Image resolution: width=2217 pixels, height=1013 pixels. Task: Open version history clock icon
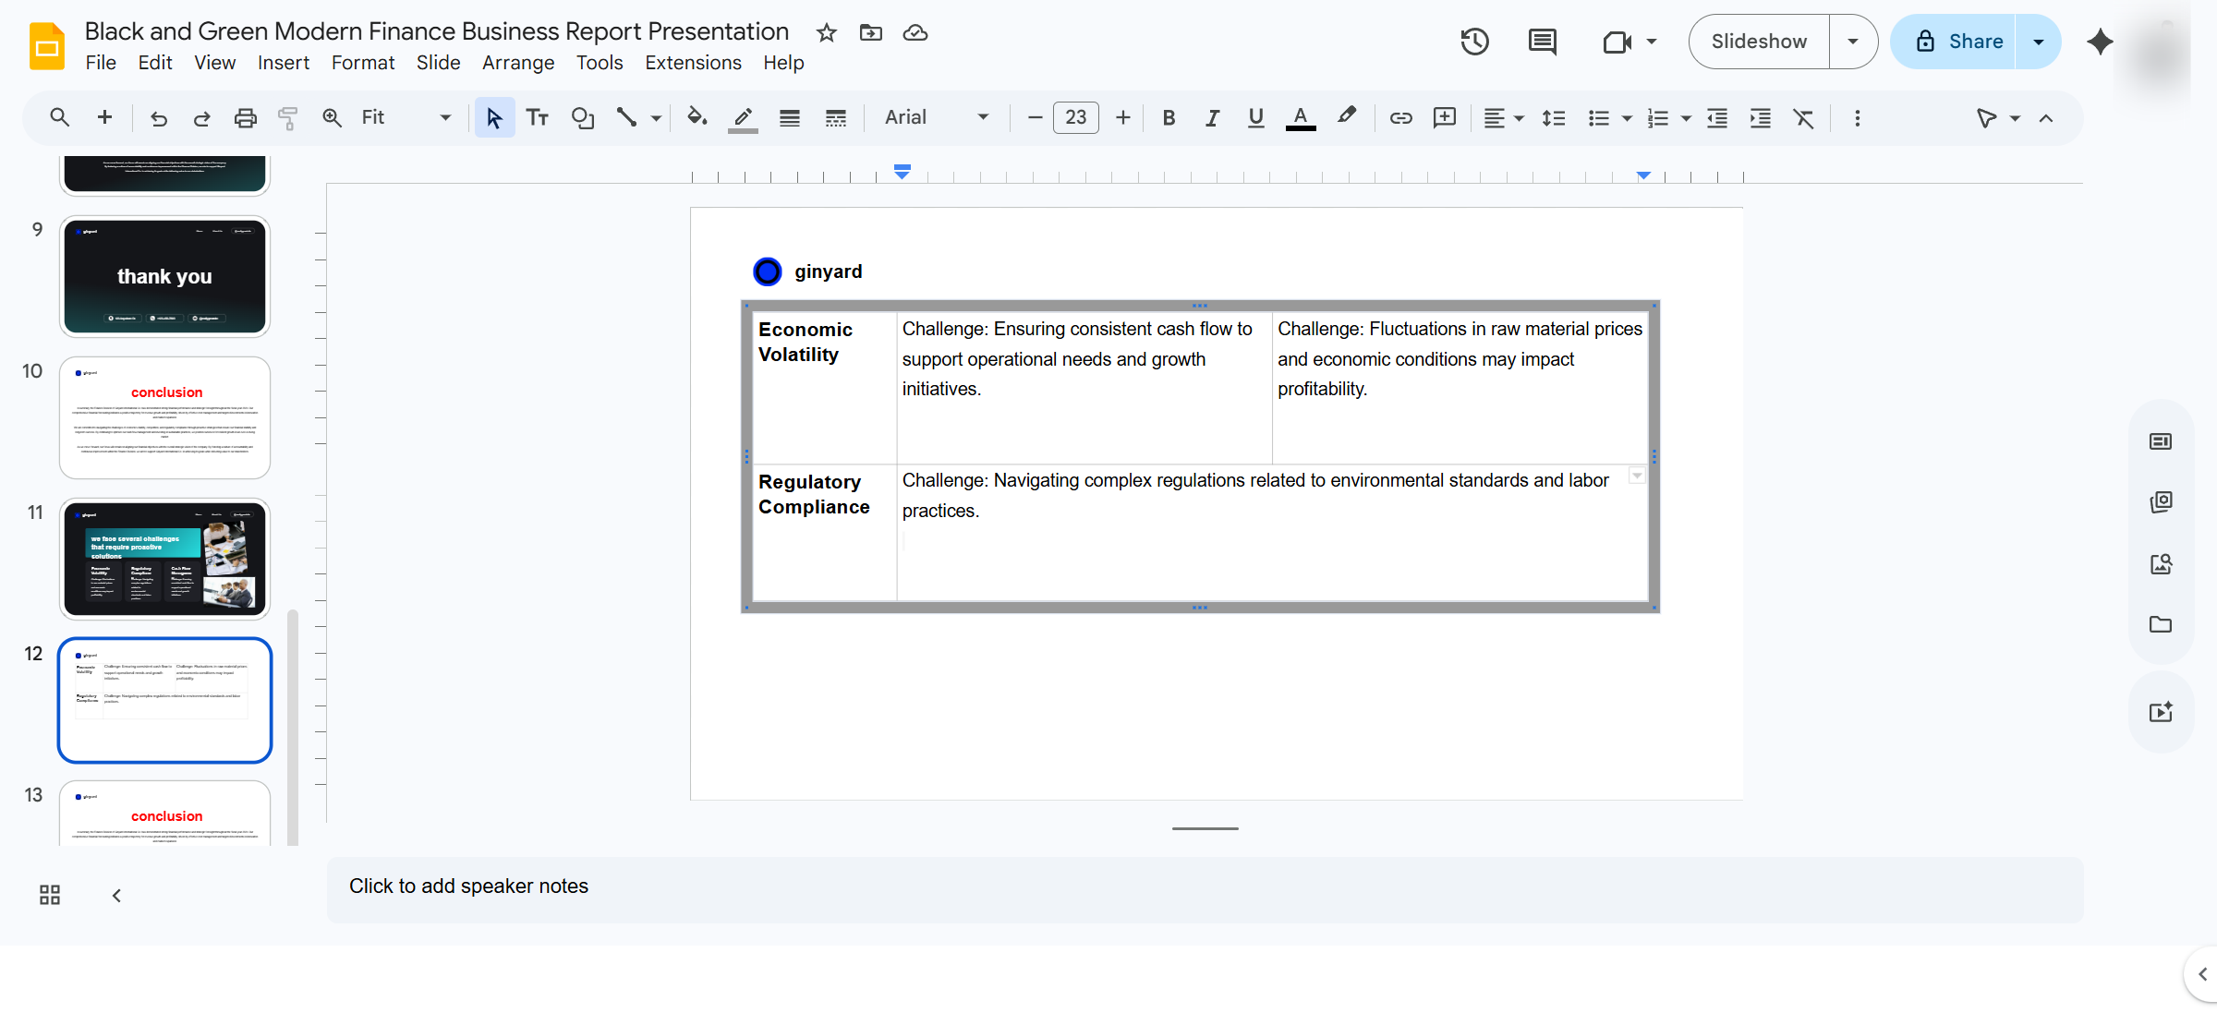pyautogui.click(x=1474, y=42)
